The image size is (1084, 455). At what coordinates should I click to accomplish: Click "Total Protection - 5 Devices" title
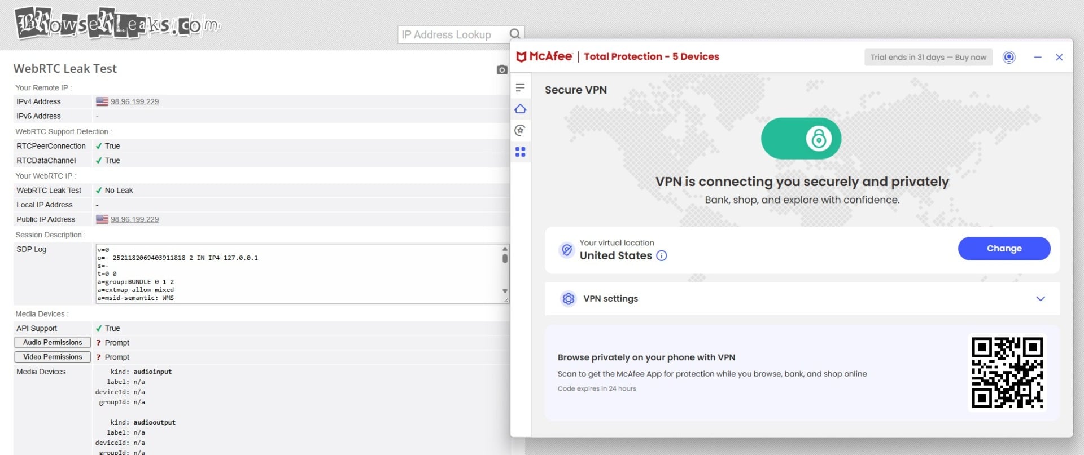651,56
